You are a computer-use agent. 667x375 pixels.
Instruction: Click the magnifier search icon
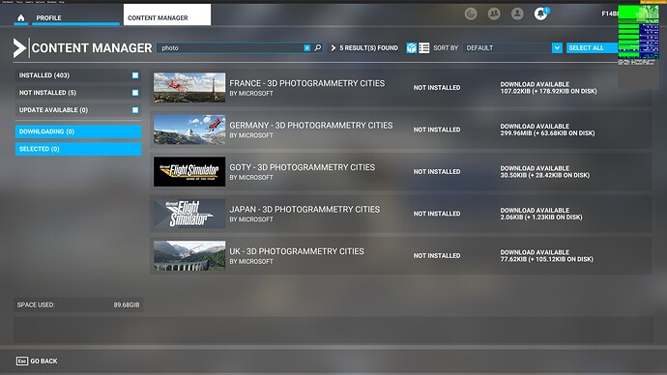coord(318,48)
